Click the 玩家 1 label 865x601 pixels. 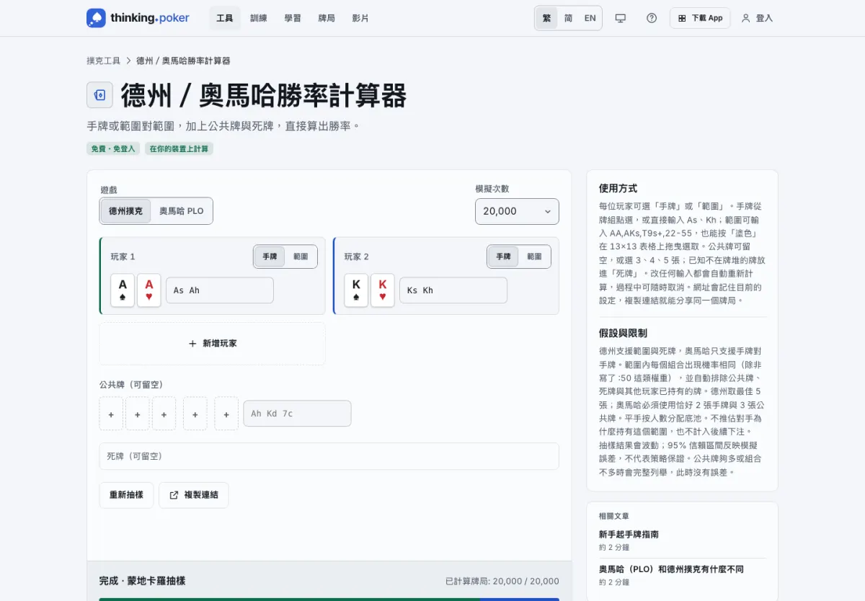[x=123, y=257]
